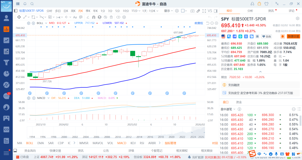Open quote panel settings gear
This screenshot has width=302, height=160.
pos(298,18)
